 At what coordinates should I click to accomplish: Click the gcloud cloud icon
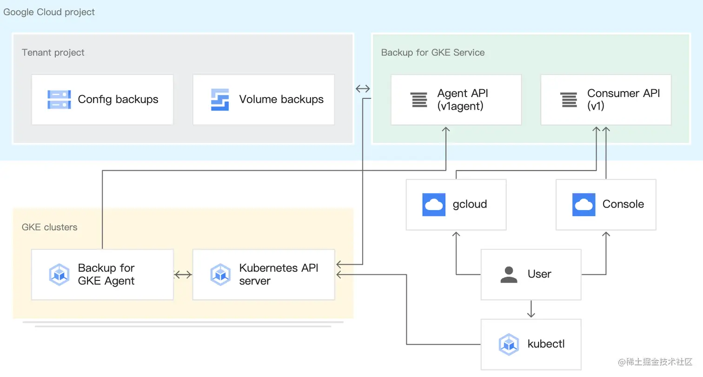(434, 205)
